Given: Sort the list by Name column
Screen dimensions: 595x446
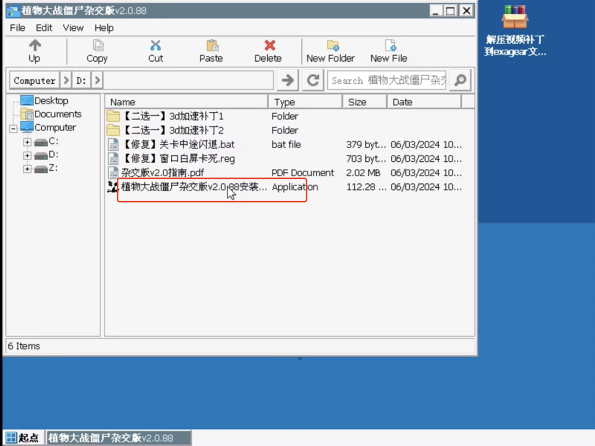Looking at the screenshot, I should click(186, 102).
